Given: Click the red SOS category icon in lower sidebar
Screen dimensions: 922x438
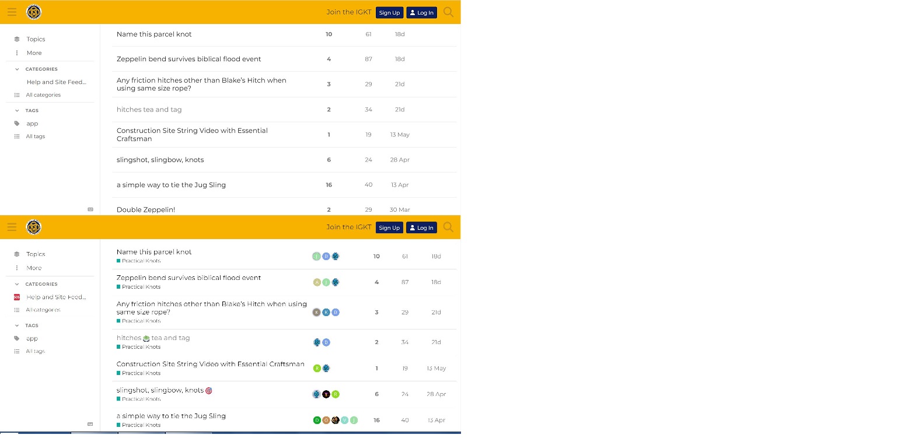Looking at the screenshot, I should pos(17,297).
